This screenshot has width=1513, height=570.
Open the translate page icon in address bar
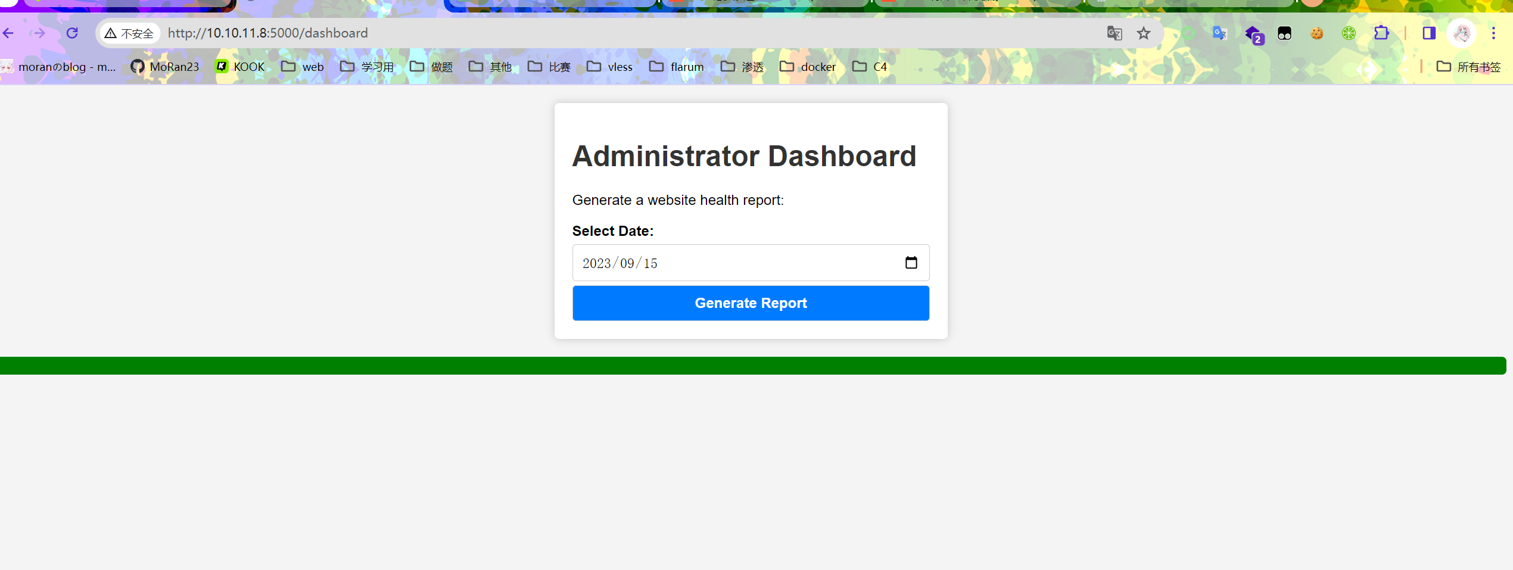pos(1114,33)
